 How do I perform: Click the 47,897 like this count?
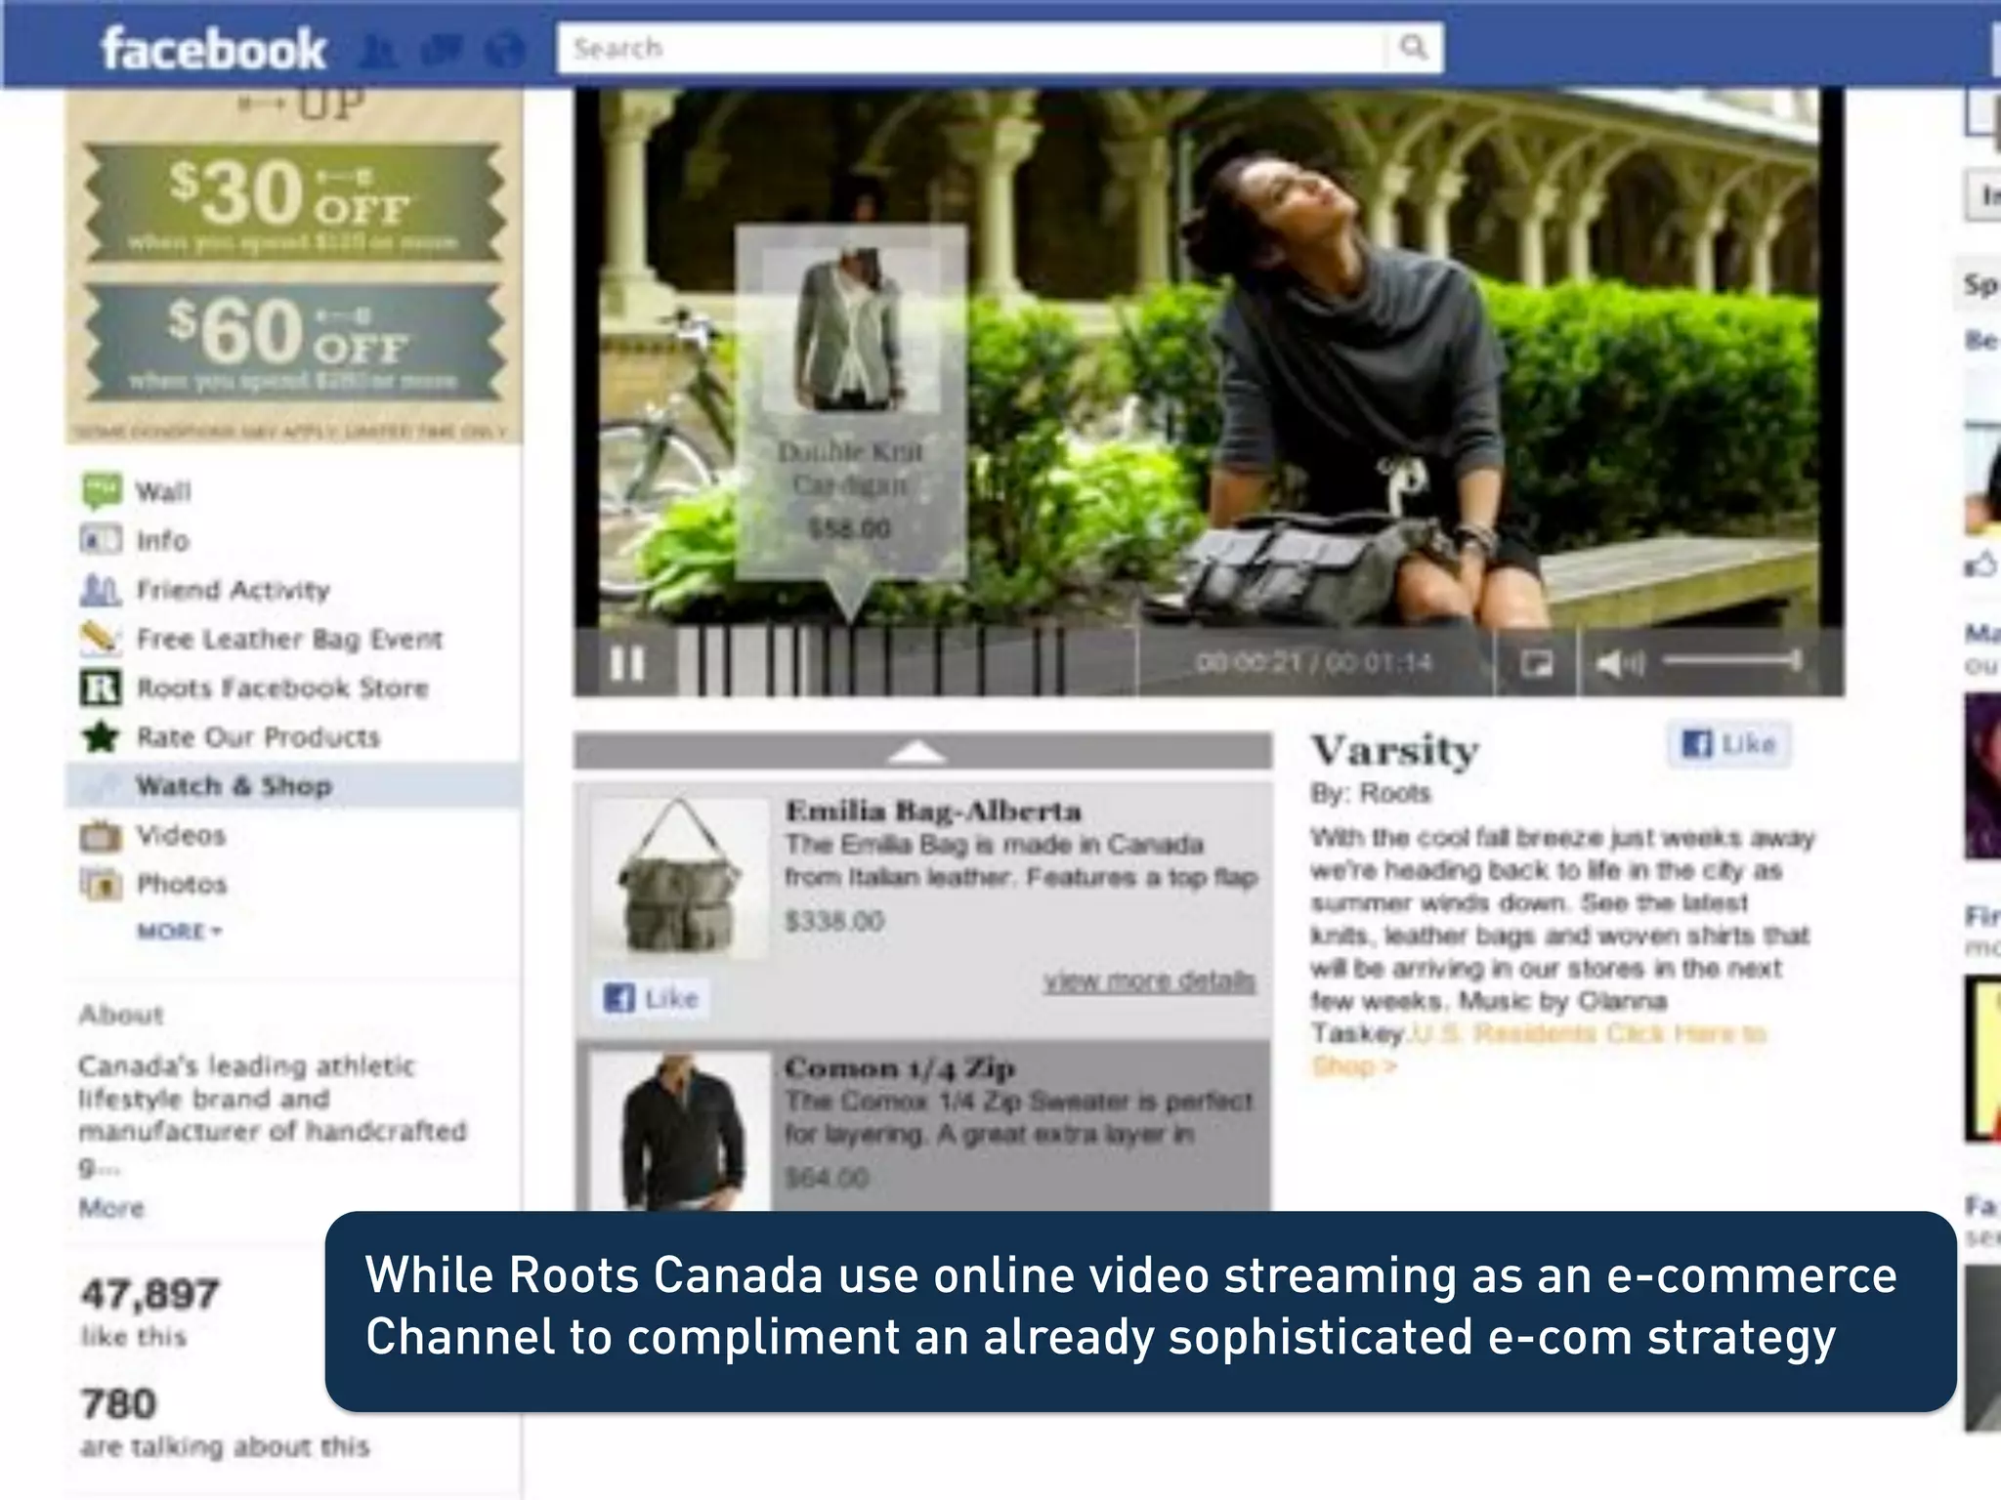click(149, 1312)
